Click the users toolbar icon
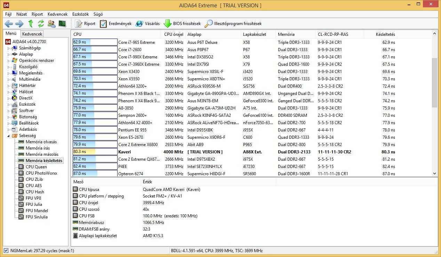 tap(51, 24)
